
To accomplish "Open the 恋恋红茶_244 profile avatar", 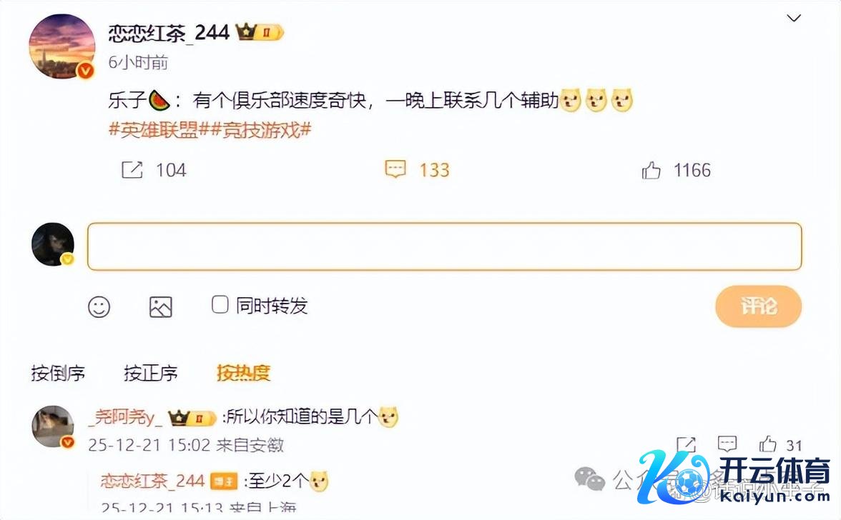I will tap(62, 46).
